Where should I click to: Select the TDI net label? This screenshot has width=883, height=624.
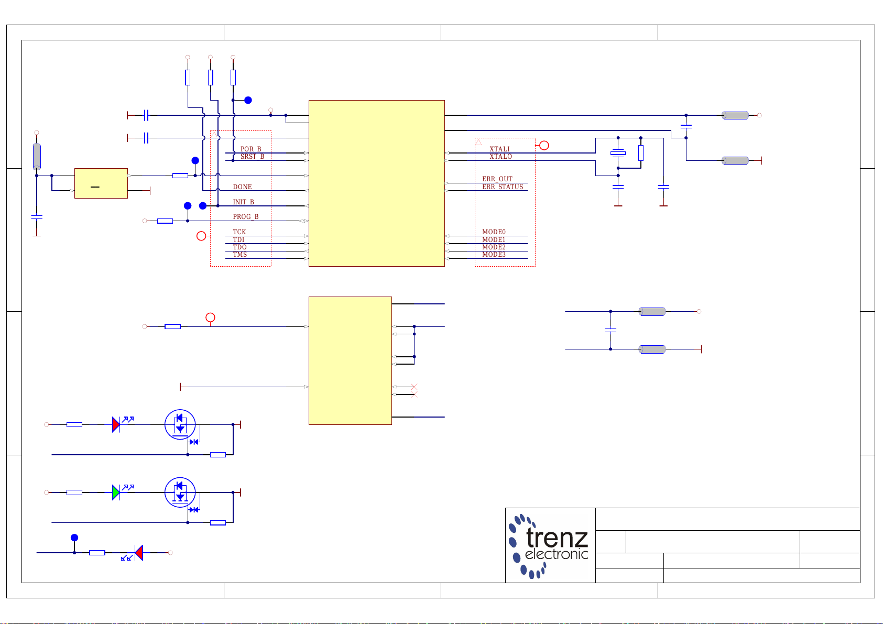(239, 240)
